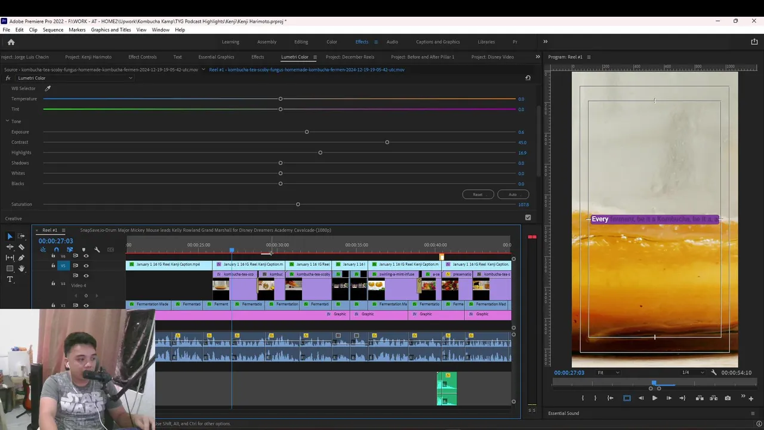Expand Program monitor transport overflow
764x430 pixels.
click(x=743, y=396)
